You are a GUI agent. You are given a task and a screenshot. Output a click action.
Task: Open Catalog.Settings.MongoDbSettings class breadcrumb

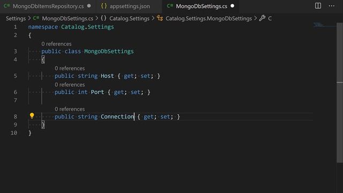point(208,19)
